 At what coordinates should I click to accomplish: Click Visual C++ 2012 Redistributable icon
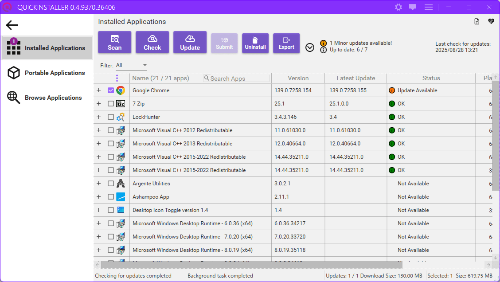(x=121, y=130)
